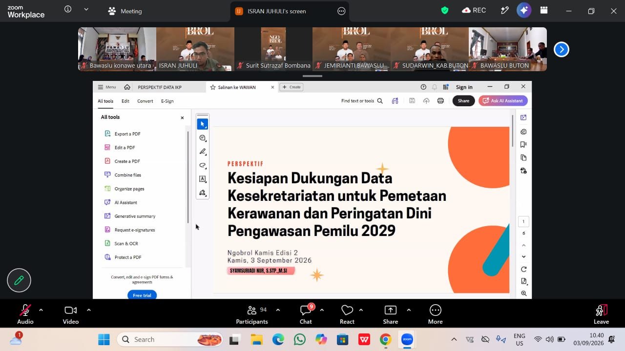Image resolution: width=625 pixels, height=351 pixels.
Task: Open the meeting info dropdown chevron
Action: pos(86,9)
